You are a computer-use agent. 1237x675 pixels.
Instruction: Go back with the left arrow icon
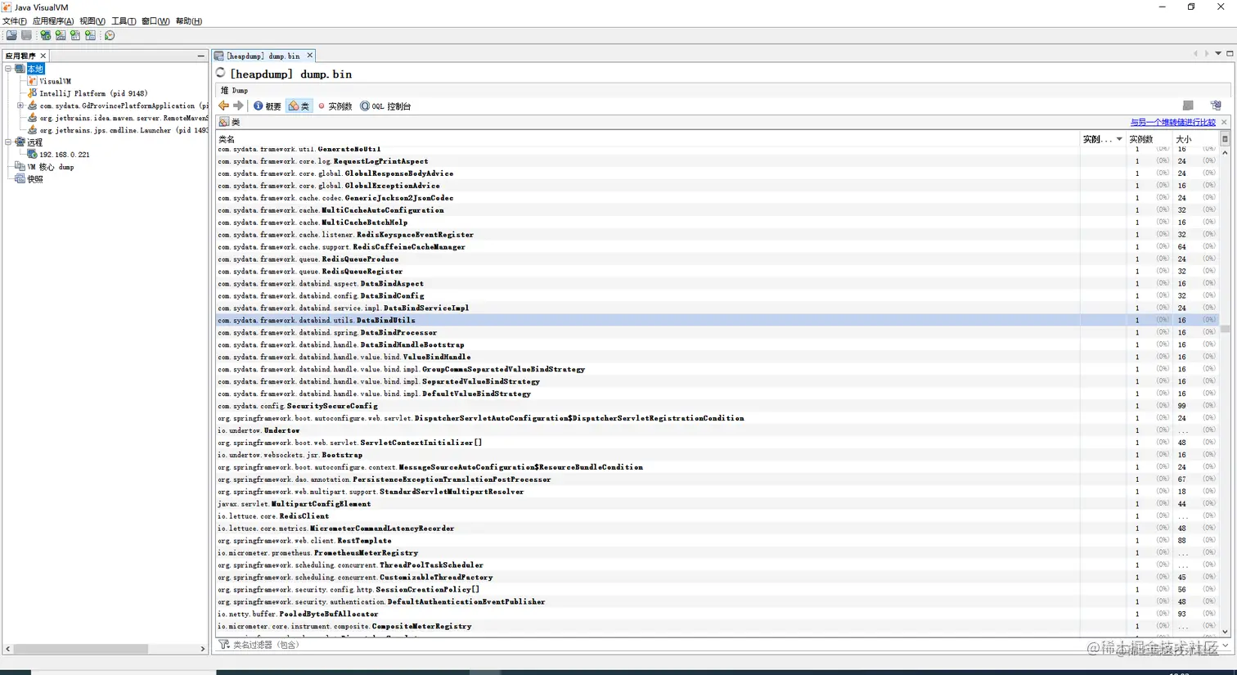[223, 106]
